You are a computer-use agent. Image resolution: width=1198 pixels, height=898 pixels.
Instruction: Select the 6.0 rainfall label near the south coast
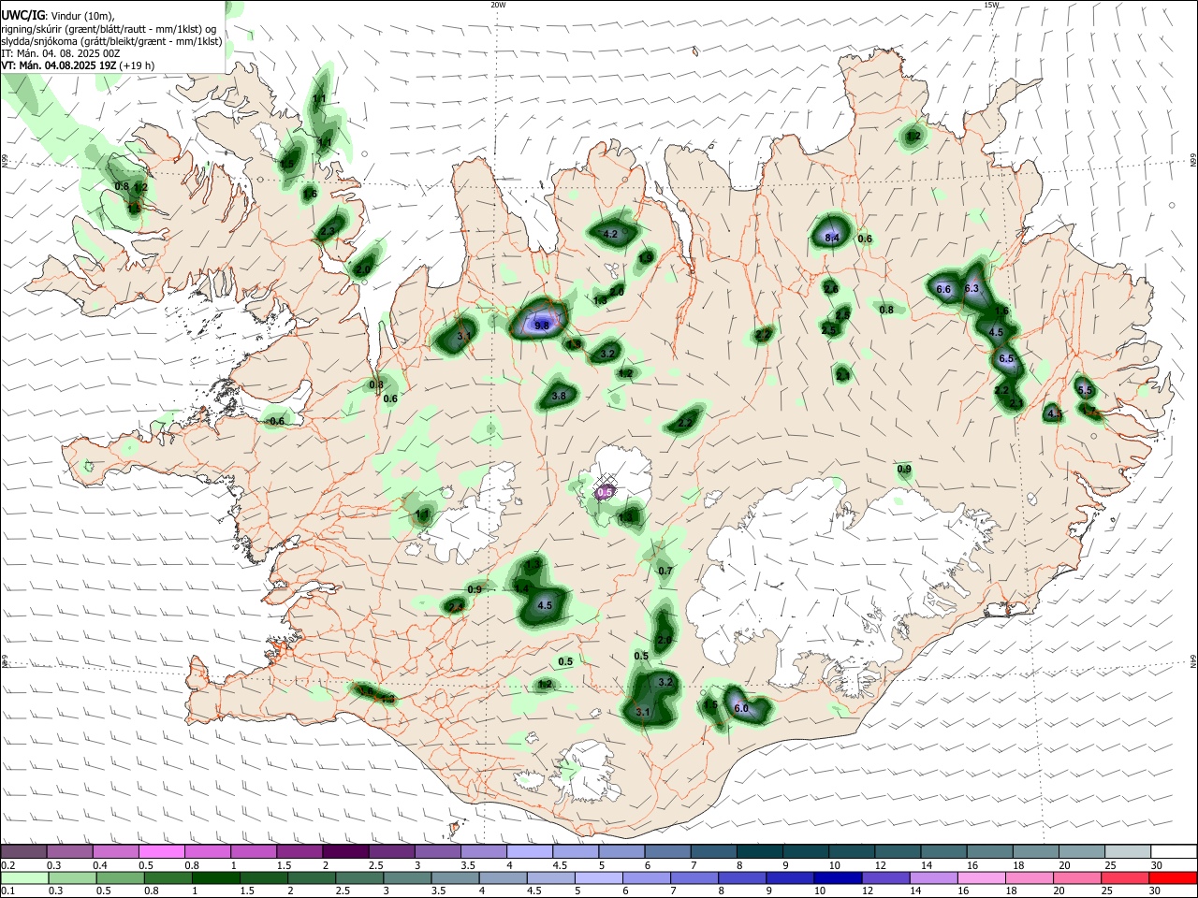[741, 708]
